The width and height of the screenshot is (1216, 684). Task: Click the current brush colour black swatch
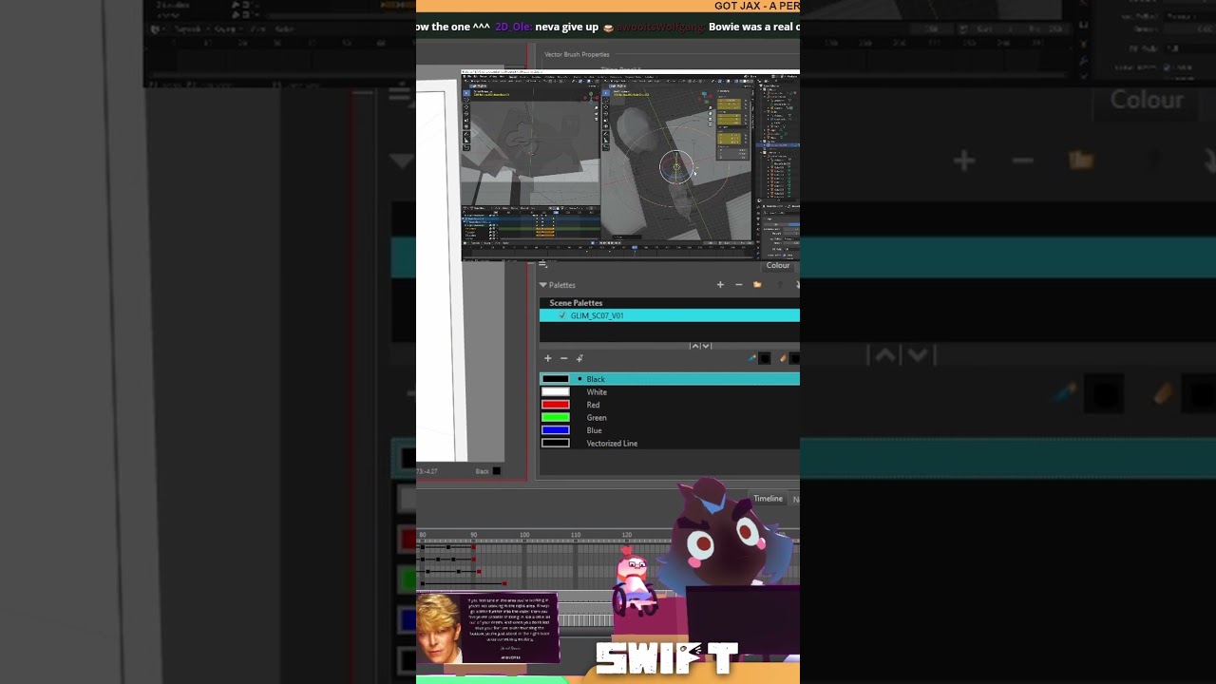(765, 358)
